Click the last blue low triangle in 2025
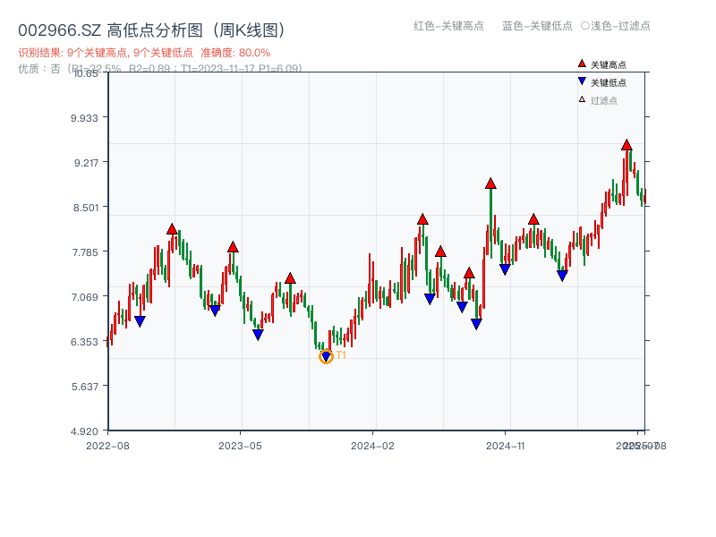Image resolution: width=716 pixels, height=537 pixels. pyautogui.click(x=562, y=276)
